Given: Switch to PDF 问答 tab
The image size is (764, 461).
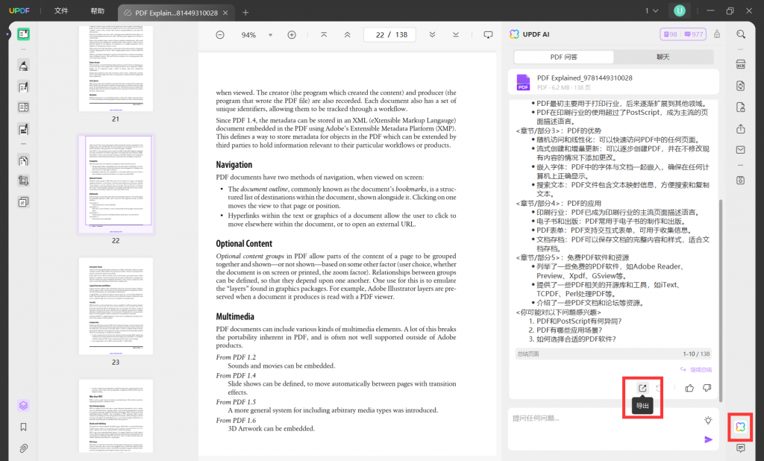Looking at the screenshot, I should [564, 57].
